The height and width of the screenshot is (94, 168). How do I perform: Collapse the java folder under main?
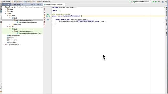[x=10, y=18]
